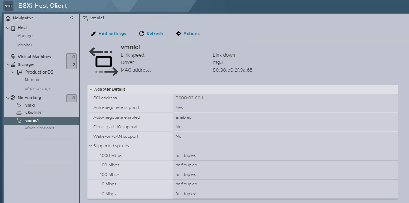Select Storage in navigator

(x=25, y=64)
